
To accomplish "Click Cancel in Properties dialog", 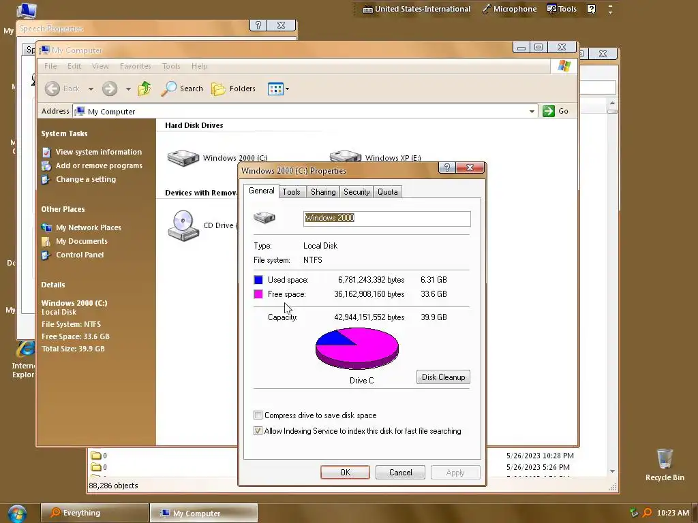I will click(400, 473).
